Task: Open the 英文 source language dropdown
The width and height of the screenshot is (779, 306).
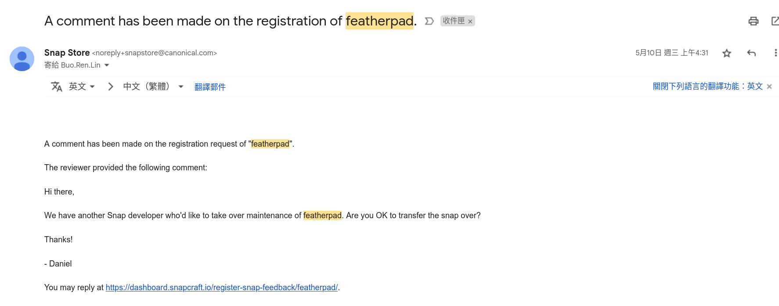Action: (x=82, y=86)
